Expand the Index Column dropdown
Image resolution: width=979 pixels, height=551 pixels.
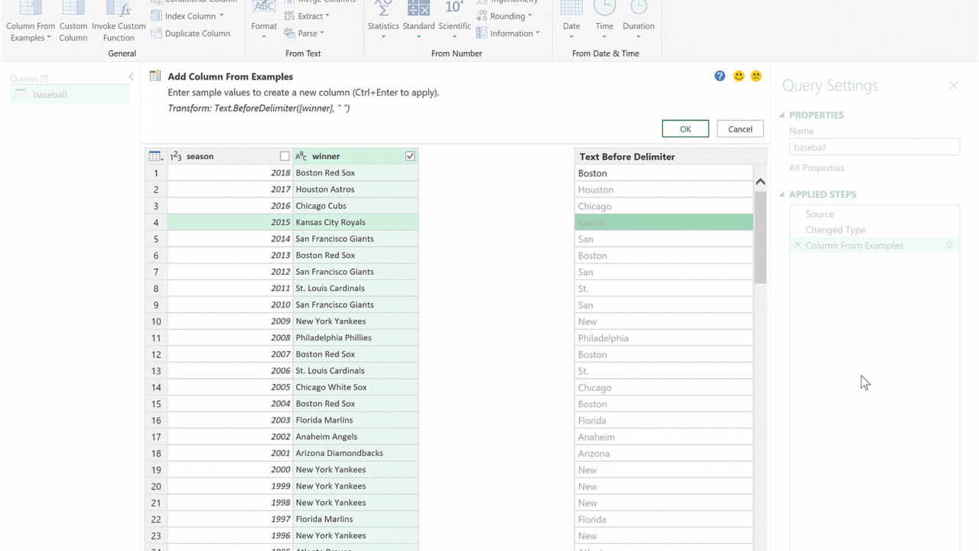[221, 16]
